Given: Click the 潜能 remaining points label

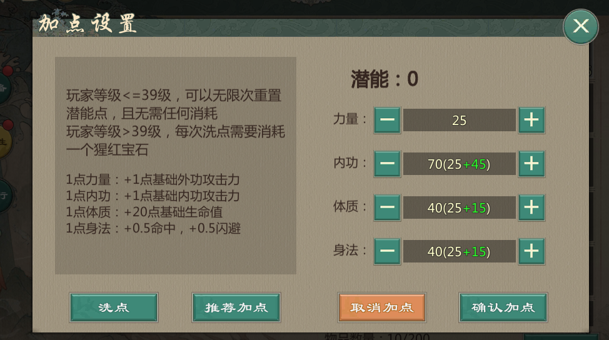Looking at the screenshot, I should (384, 79).
